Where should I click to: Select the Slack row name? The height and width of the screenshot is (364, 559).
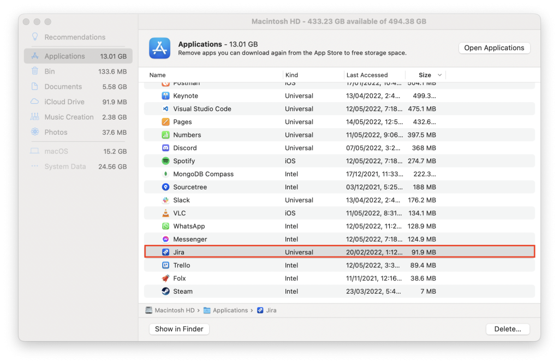point(181,200)
